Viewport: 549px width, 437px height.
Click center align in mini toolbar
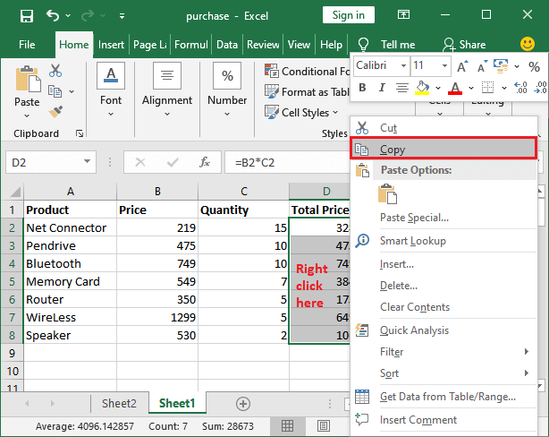(x=402, y=88)
